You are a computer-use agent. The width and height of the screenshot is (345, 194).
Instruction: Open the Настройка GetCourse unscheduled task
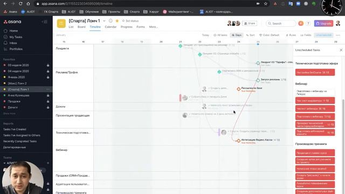(315, 72)
